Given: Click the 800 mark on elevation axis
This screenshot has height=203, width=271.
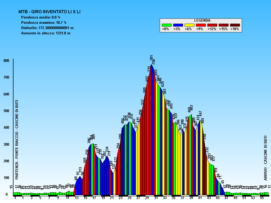Looking at the screenshot, I should 6,61.
